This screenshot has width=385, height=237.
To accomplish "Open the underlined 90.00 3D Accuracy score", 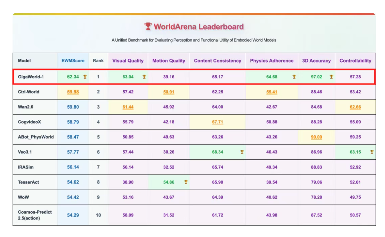I will click(316, 137).
